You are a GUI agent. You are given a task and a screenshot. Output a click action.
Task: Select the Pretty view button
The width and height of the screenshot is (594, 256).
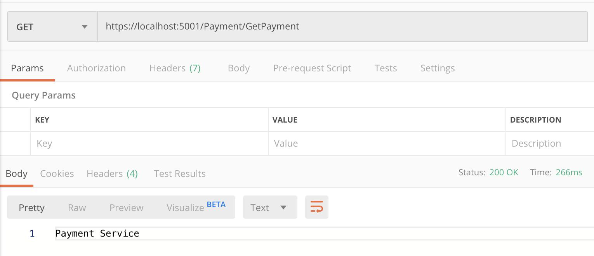pyautogui.click(x=31, y=208)
